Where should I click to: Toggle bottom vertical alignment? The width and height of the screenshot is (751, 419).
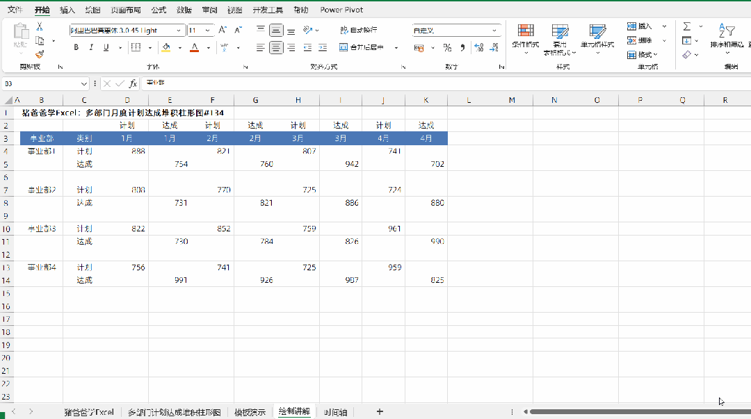click(291, 30)
